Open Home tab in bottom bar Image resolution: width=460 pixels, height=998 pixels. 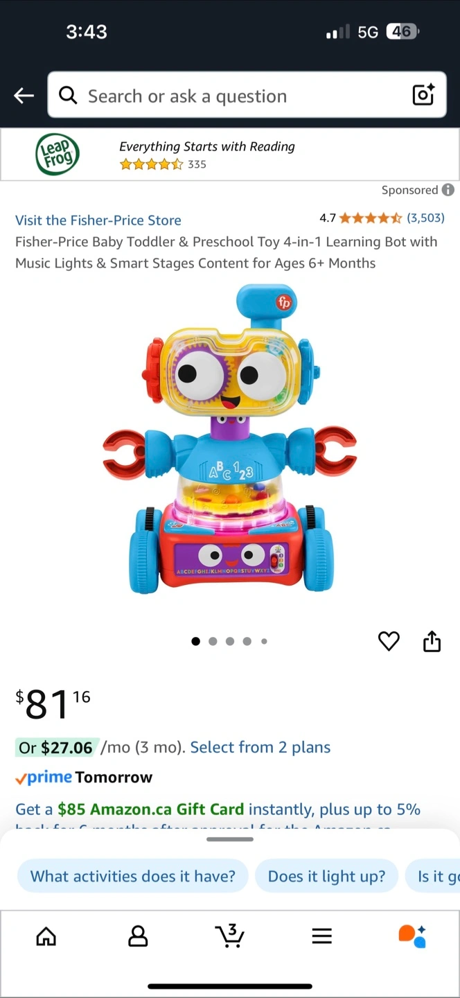coord(46,937)
